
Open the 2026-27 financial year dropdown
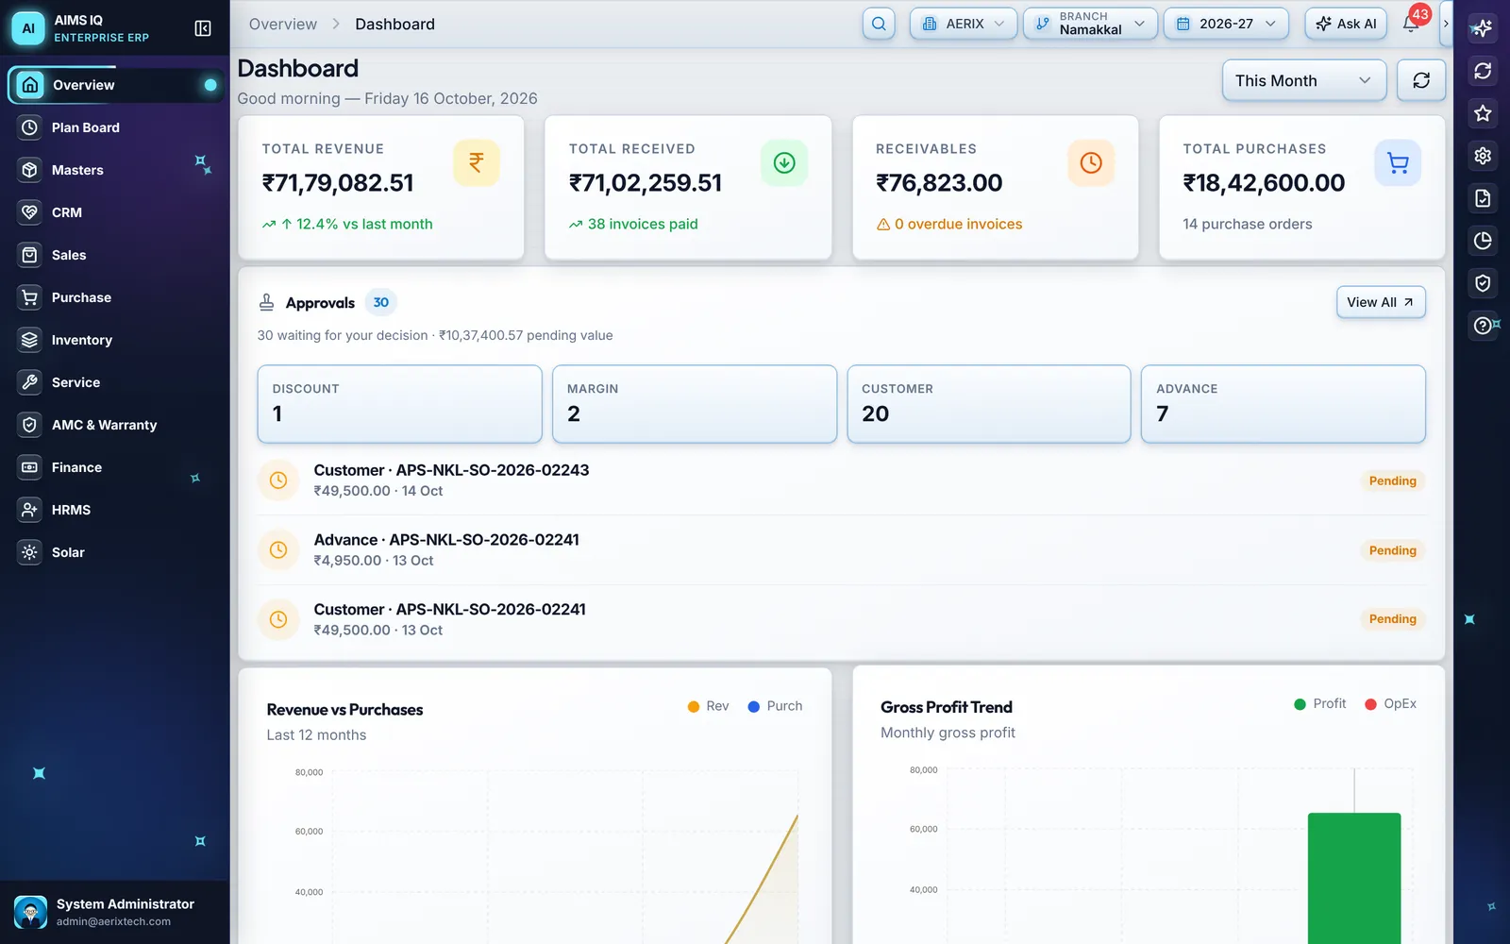[1226, 24]
